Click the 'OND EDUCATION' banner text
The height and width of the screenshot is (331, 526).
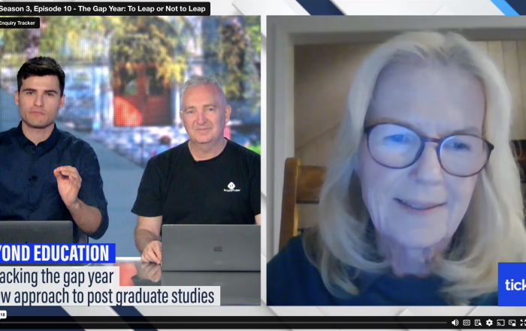coord(55,253)
